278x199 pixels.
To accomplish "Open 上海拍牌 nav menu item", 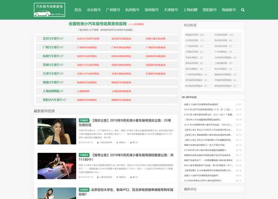I will pos(190,10).
